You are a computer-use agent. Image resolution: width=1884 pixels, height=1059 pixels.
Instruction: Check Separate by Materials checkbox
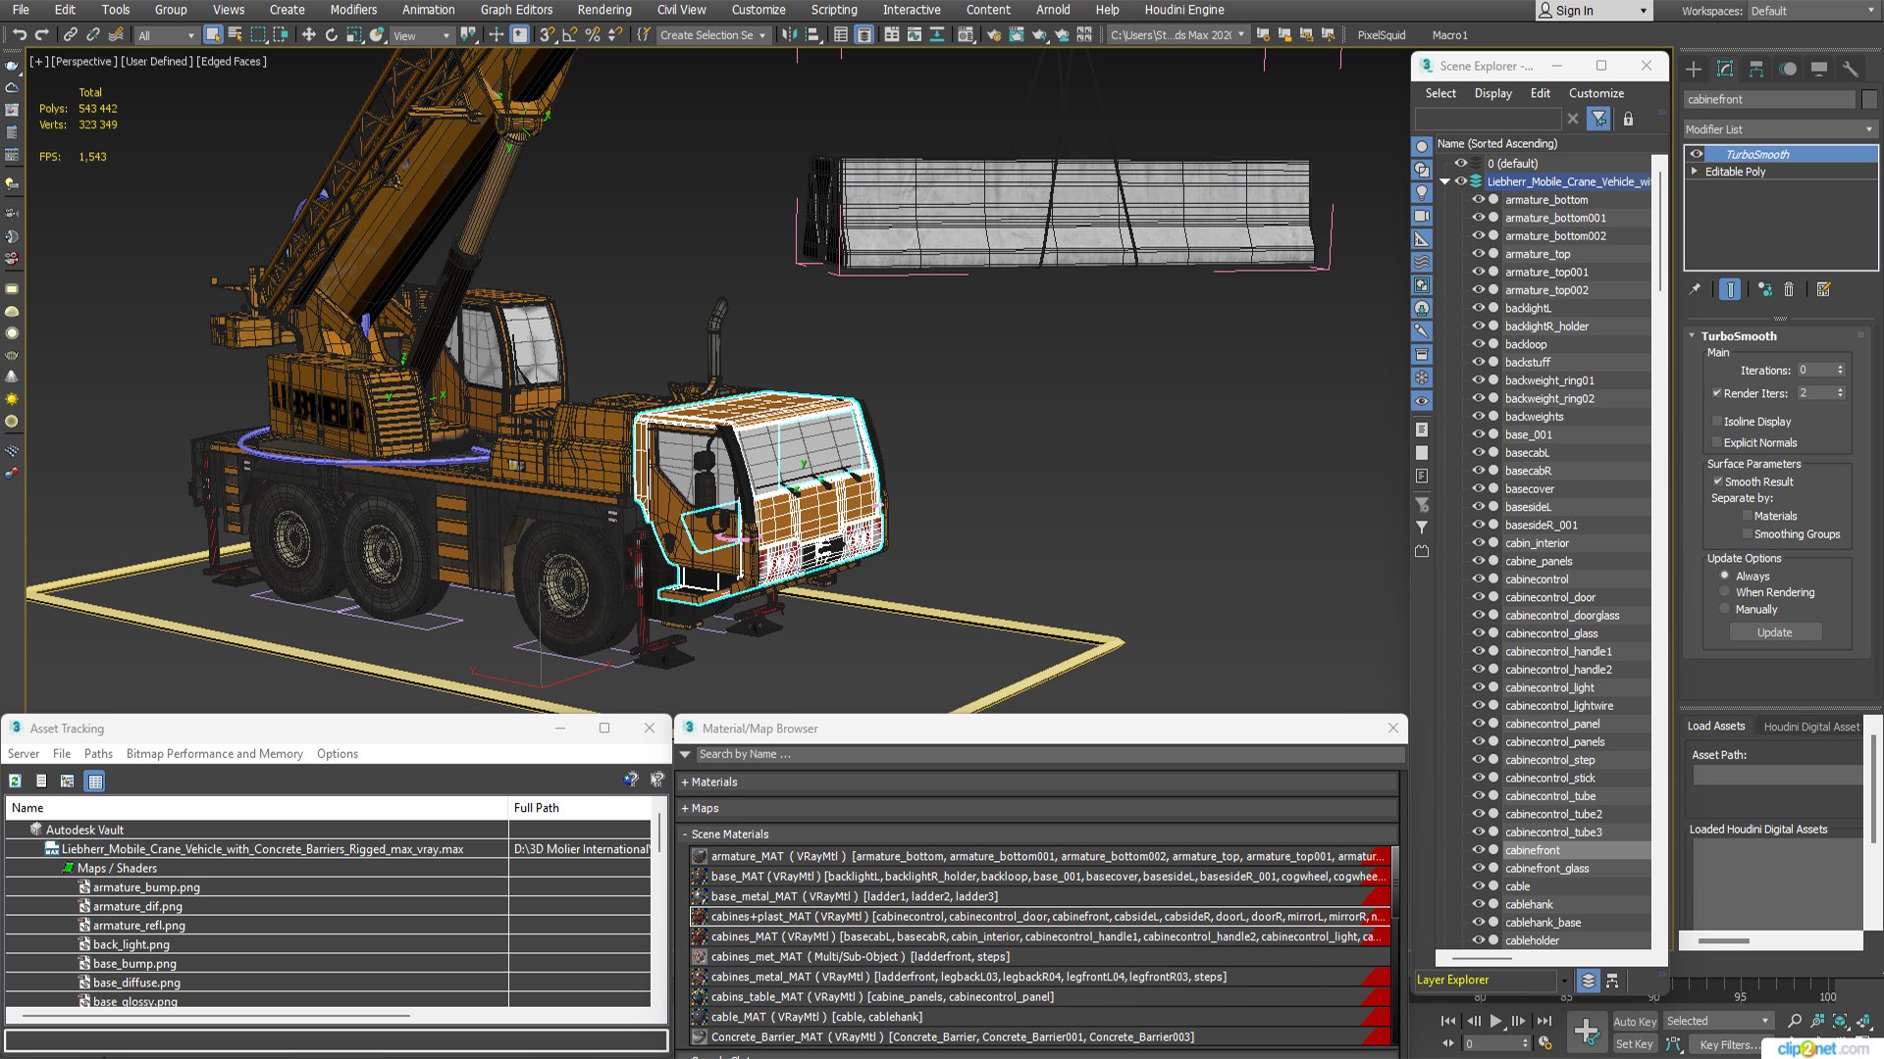pos(1748,516)
